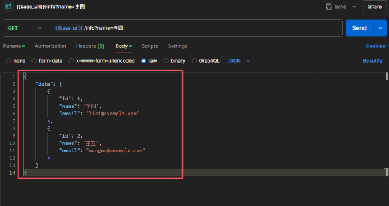Switch to the Authorization tab

click(x=50, y=46)
